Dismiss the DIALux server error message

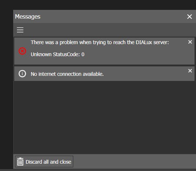[190, 42]
